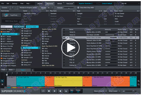
Task: Click the large video play overlay
Action: tap(70, 48)
